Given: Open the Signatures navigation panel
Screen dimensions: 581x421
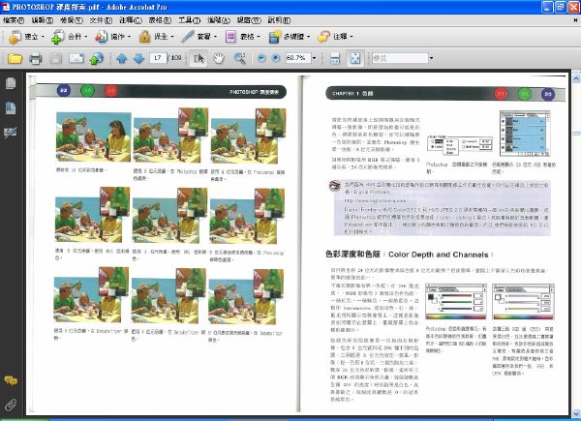Looking at the screenshot, I should 11,133.
